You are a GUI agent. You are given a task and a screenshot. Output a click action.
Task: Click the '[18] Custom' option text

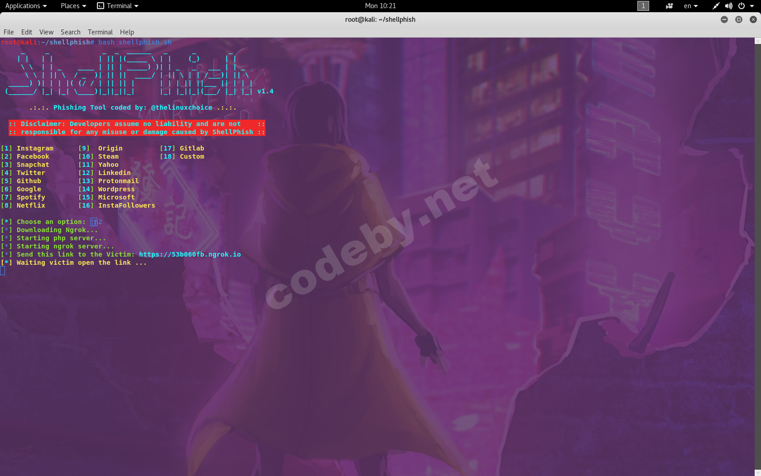click(182, 156)
